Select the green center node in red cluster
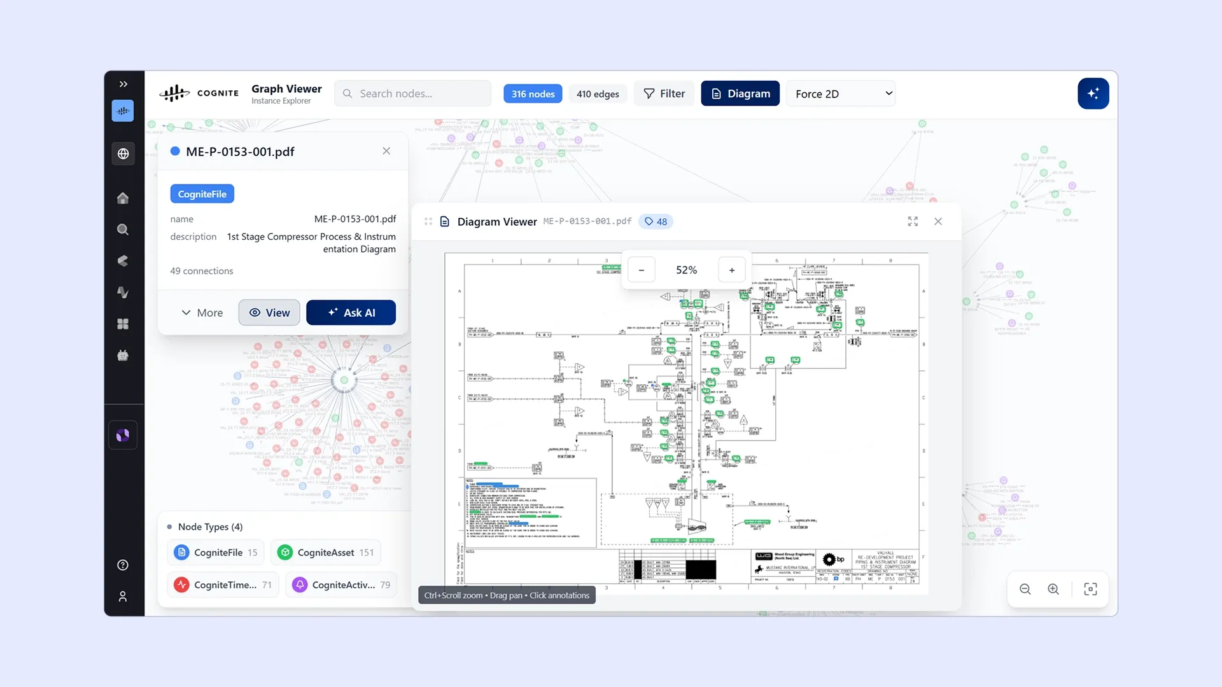This screenshot has width=1222, height=687. coord(344,380)
